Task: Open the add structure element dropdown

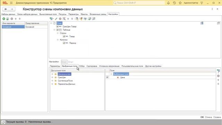Action: point(51,19)
